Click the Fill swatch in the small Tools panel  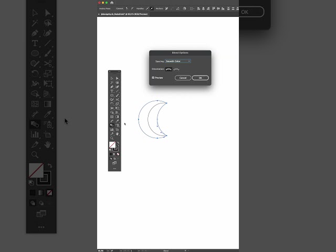tap(112, 145)
